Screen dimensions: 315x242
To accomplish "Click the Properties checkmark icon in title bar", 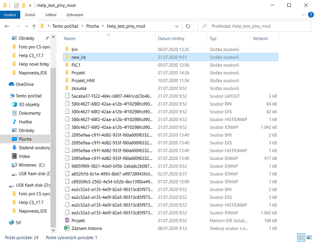I will click(x=16, y=5).
